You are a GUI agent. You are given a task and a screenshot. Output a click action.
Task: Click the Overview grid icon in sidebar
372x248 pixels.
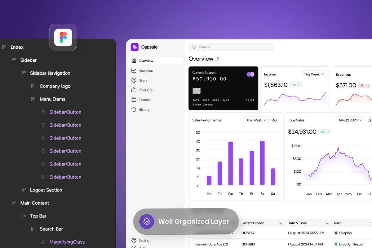(134, 61)
